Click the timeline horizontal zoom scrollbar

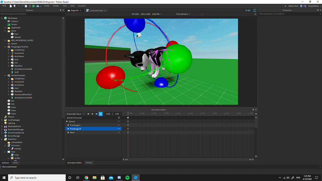click(x=188, y=160)
